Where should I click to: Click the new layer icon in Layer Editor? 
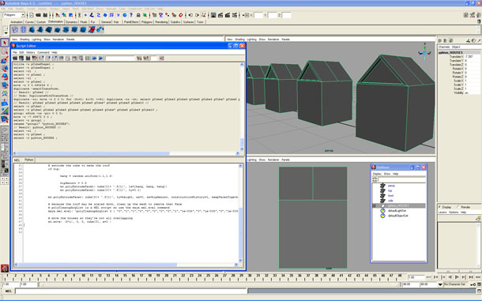(478, 219)
